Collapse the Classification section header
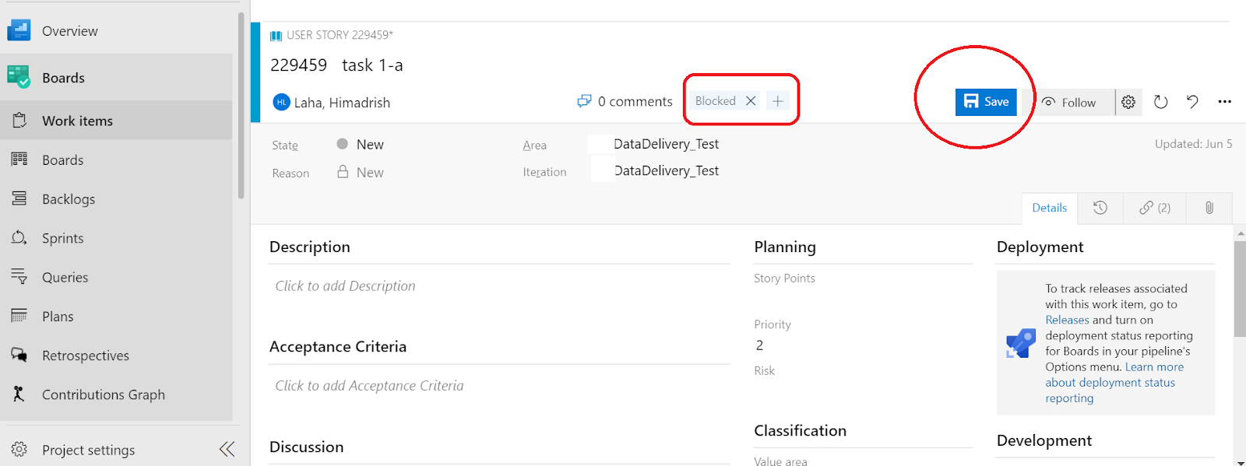1246x466 pixels. coord(800,430)
